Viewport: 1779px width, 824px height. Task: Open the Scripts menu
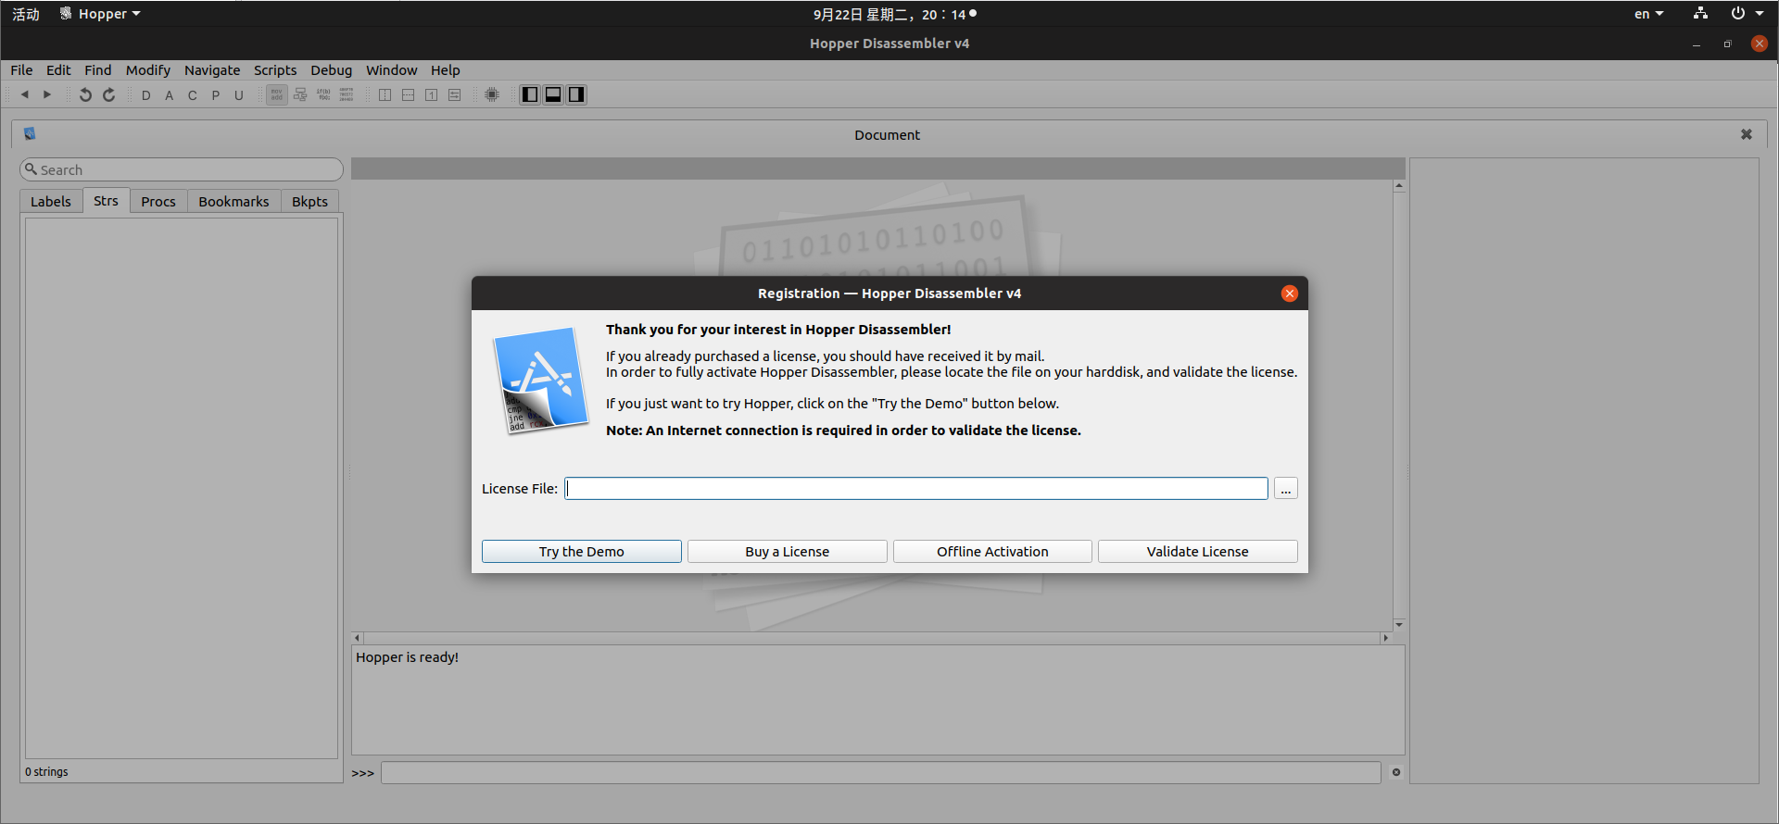pos(275,70)
